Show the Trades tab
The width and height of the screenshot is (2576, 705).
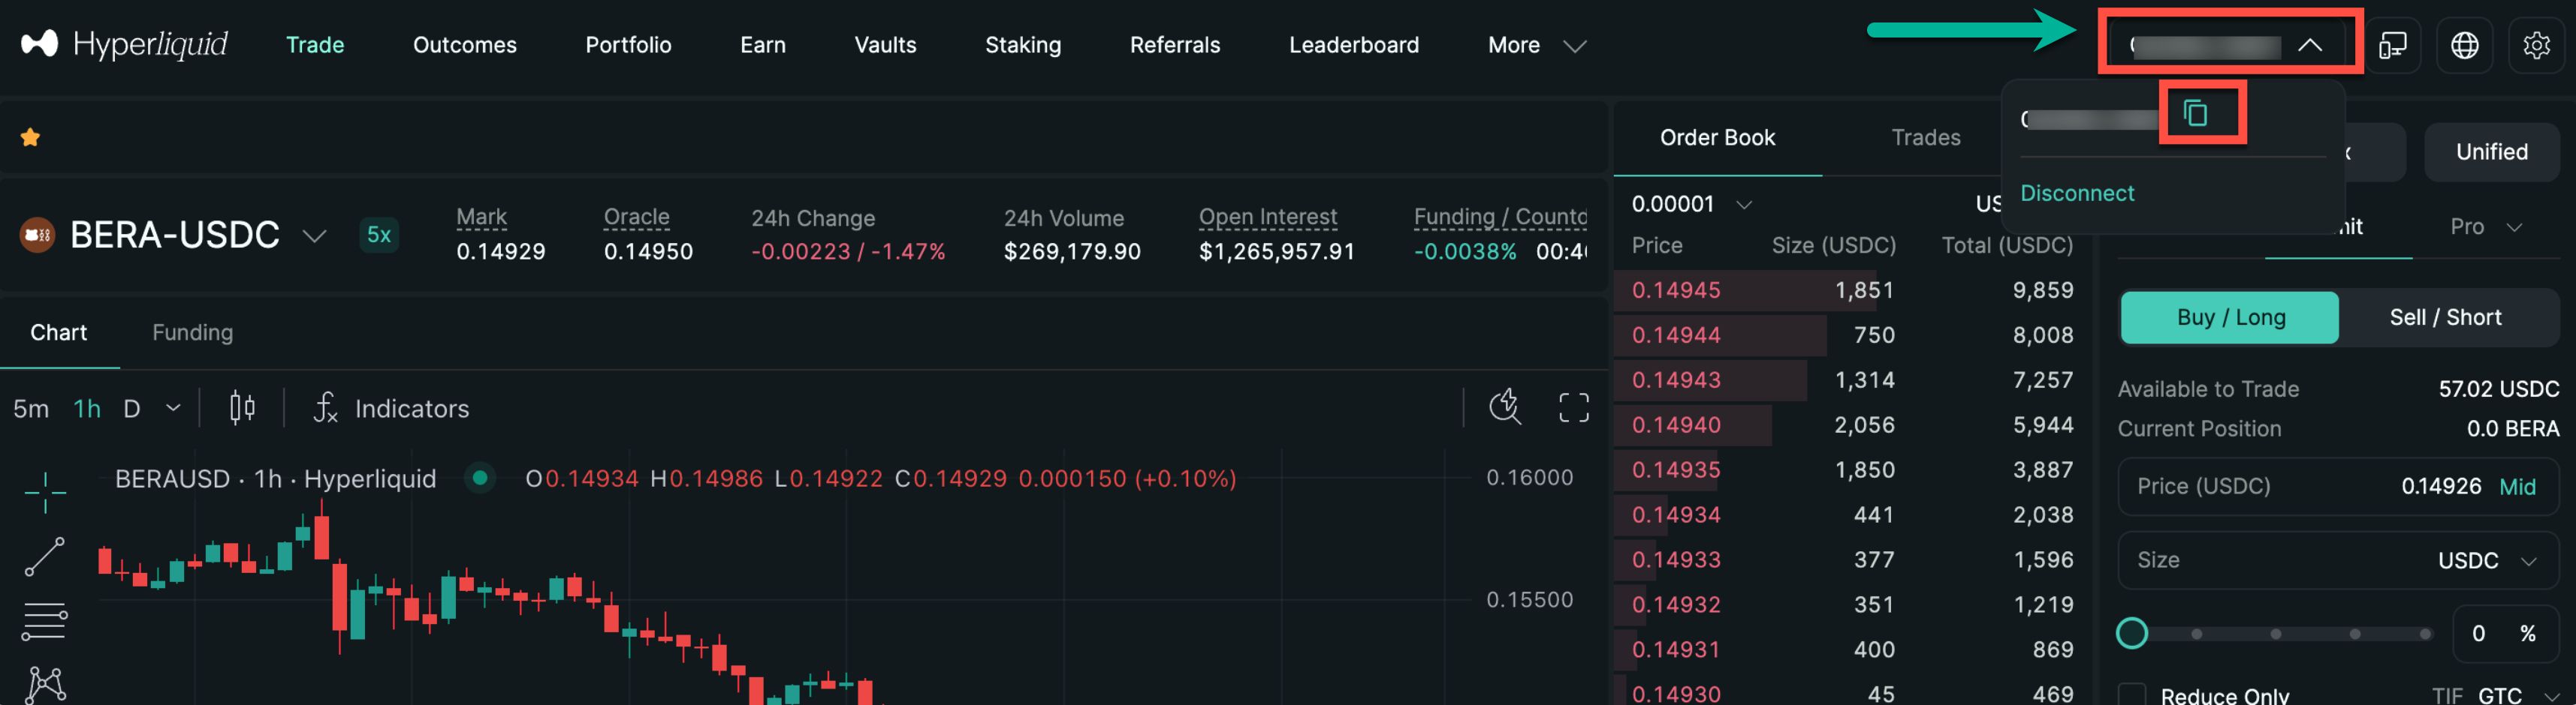[1926, 138]
